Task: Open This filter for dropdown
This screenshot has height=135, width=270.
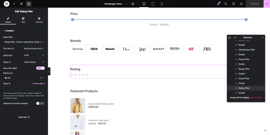Action: click(34, 49)
